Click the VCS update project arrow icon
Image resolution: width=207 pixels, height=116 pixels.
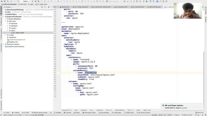pos(128,1)
